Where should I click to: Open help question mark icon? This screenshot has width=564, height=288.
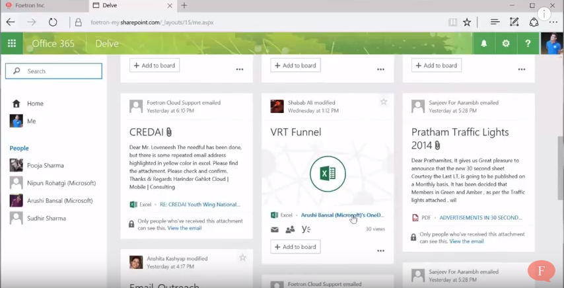[x=528, y=44]
